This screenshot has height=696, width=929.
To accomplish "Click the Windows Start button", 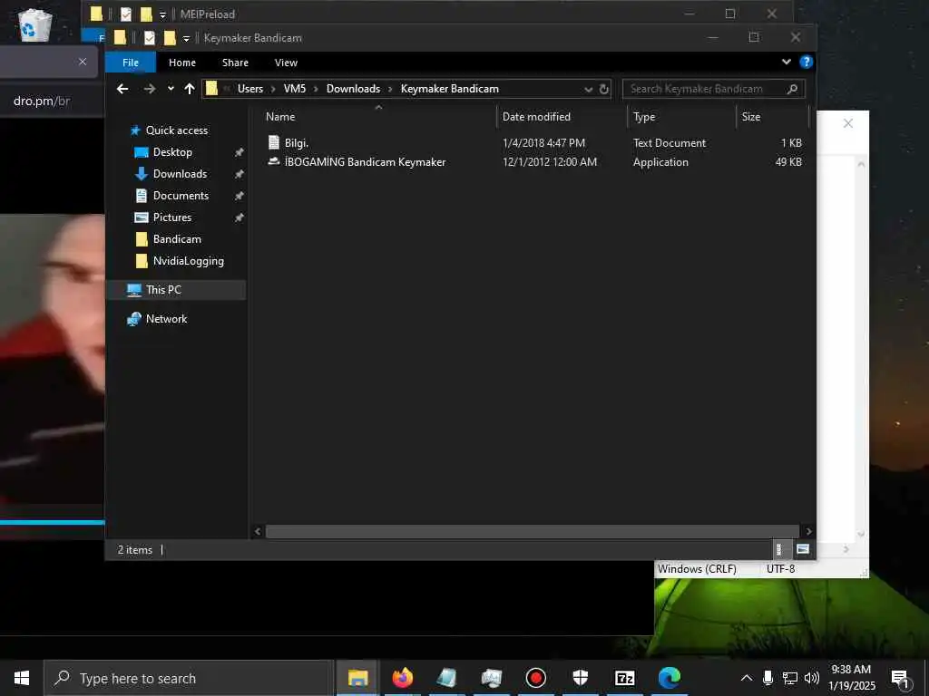I will [x=22, y=678].
